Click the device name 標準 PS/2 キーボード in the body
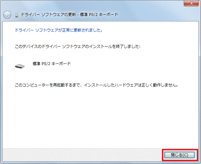 (x=52, y=64)
